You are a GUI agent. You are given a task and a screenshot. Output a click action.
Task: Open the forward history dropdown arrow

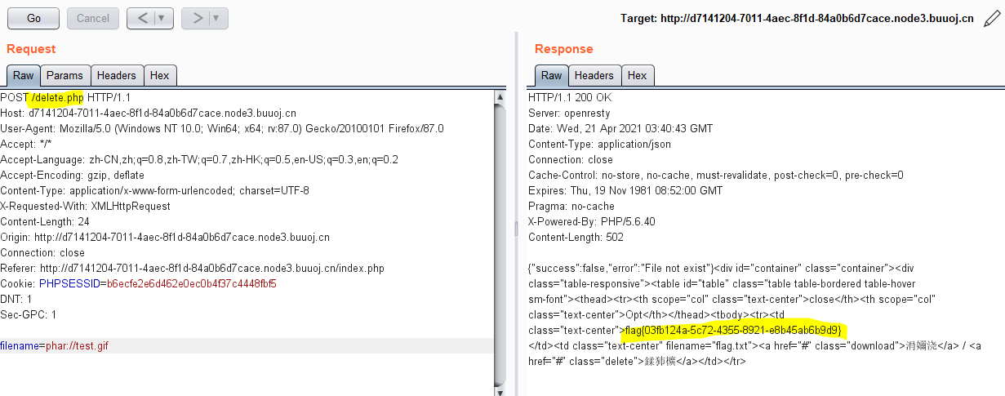coord(216,18)
